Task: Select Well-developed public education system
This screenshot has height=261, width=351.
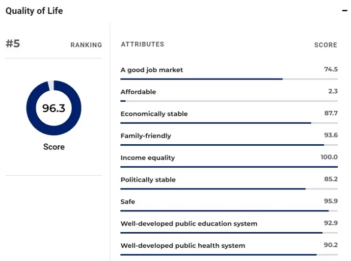Action: (x=189, y=224)
